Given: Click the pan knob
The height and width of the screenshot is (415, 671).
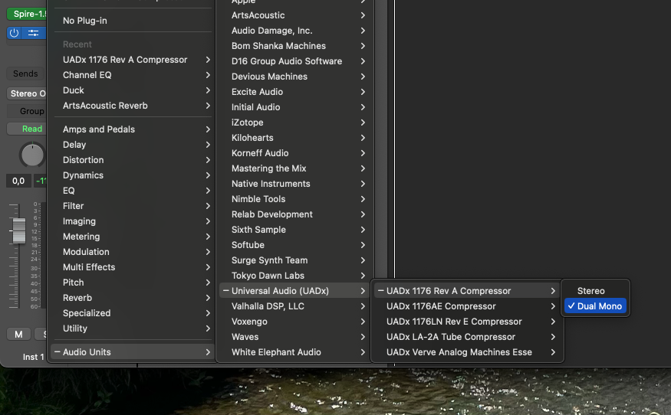Looking at the screenshot, I should (x=32, y=155).
